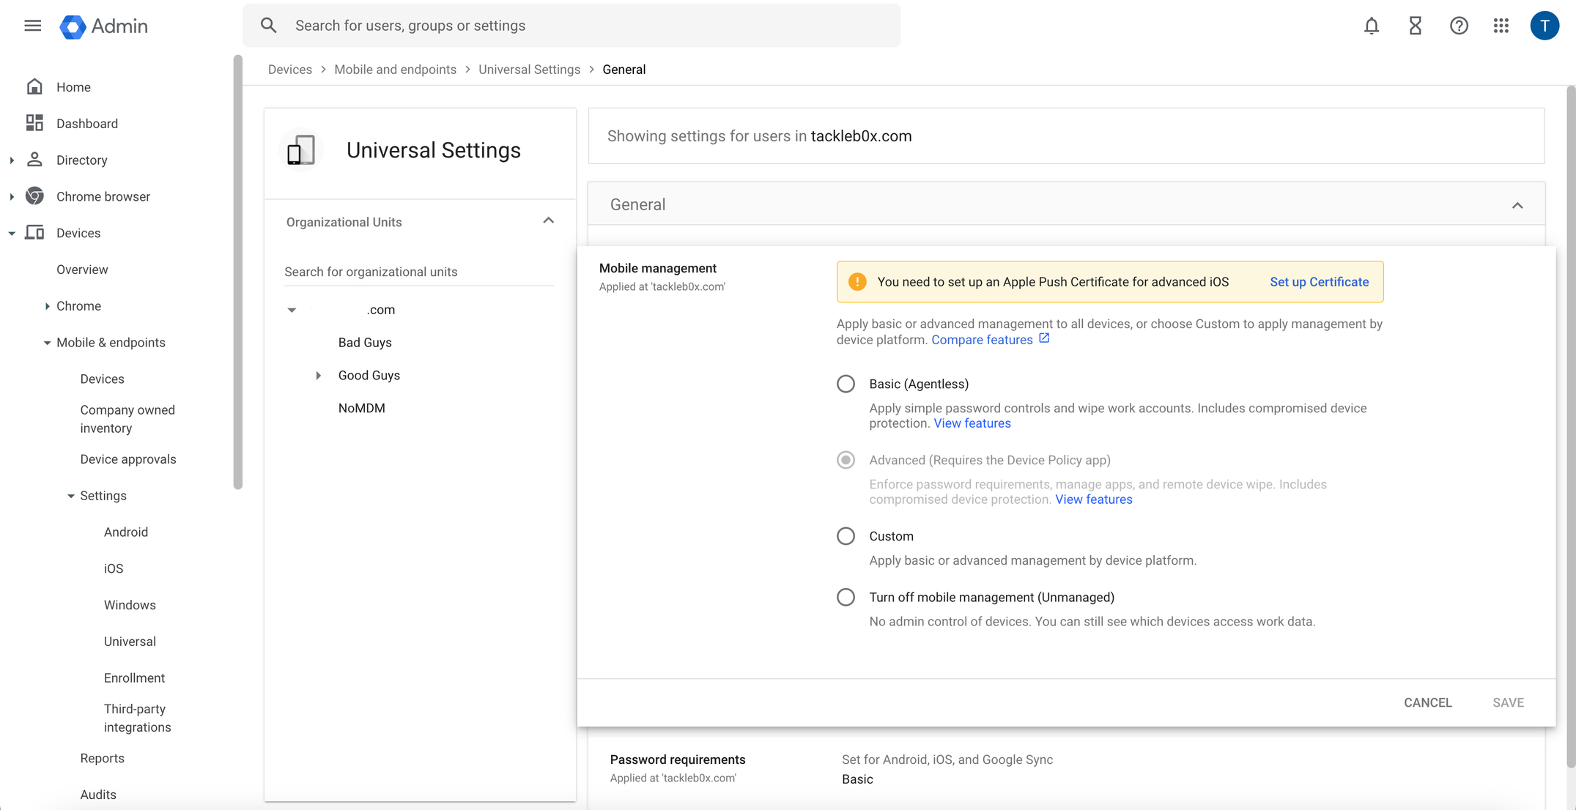This screenshot has width=1576, height=810.
Task: Open the Android settings page
Action: click(x=125, y=532)
